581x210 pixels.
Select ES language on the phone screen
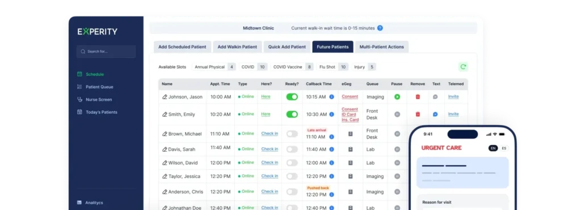point(504,148)
